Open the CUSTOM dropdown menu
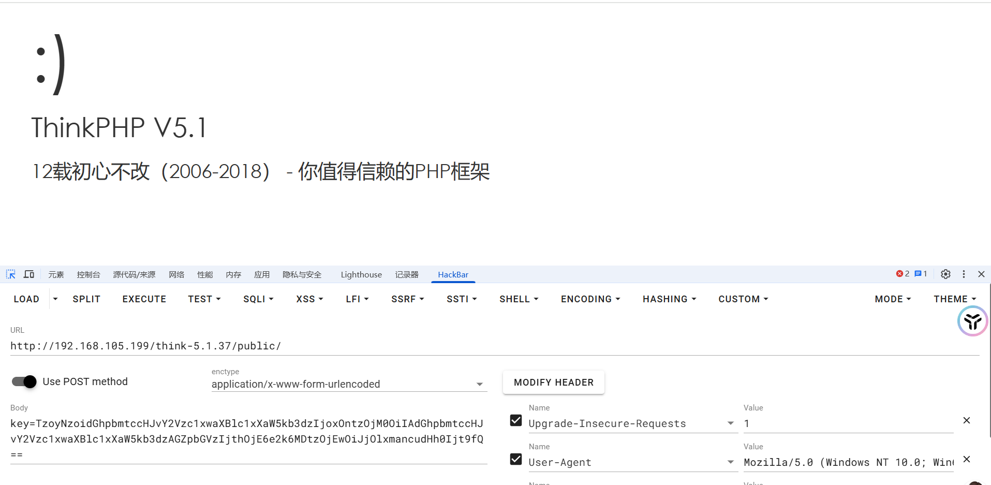The image size is (991, 485). [x=743, y=299]
